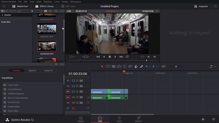219x123 pixels.
Task: Open the flag color dropdown arrow
Action: point(150,67)
